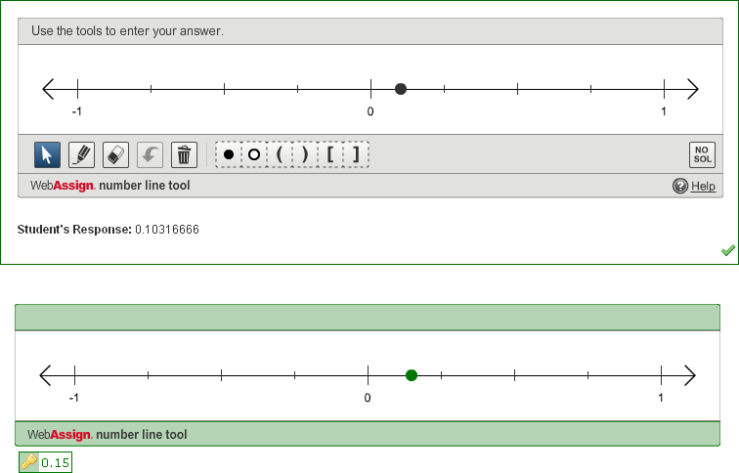Image resolution: width=739 pixels, height=473 pixels.
Task: Click the tick at 1 on top number line
Action: [x=664, y=89]
